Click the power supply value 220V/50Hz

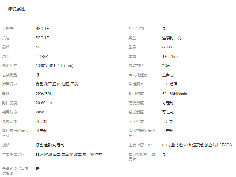[45, 94]
